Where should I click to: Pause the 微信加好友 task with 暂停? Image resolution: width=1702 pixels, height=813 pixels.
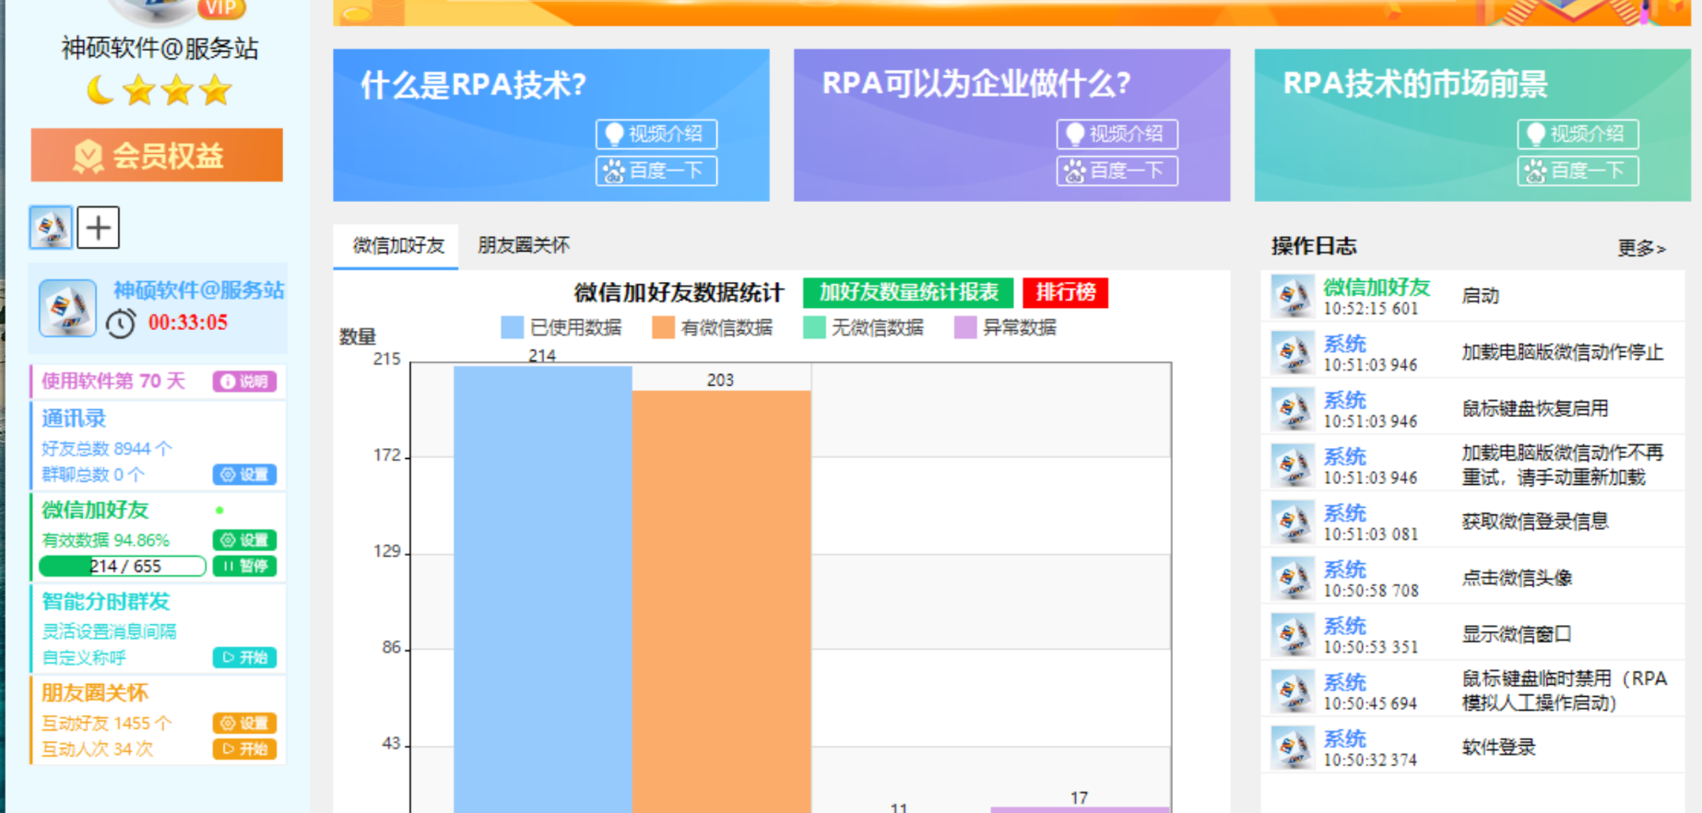(244, 566)
